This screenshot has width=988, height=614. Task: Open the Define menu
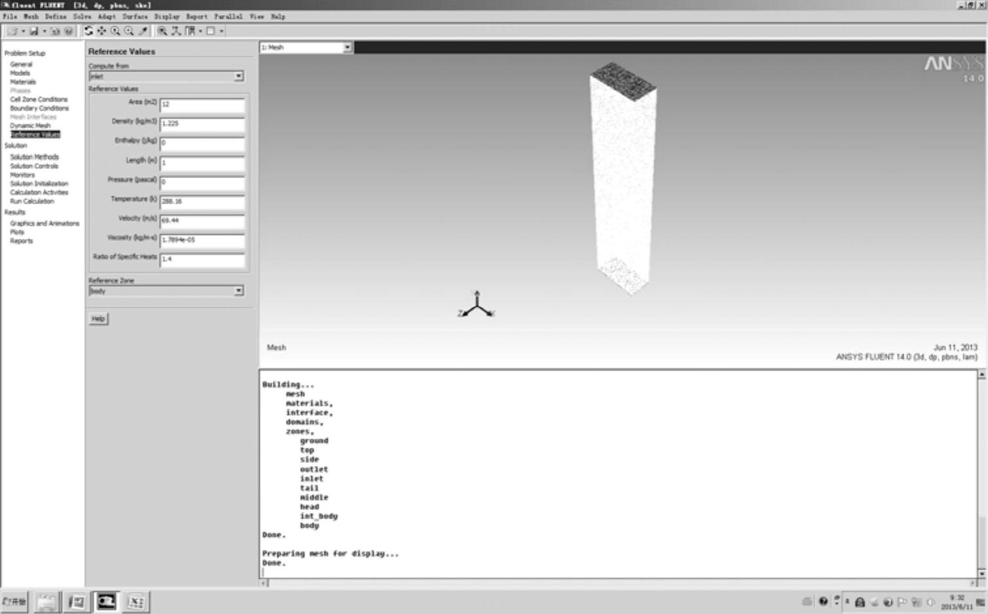coord(56,16)
